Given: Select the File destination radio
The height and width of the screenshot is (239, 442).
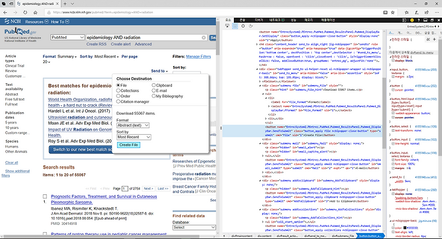Looking at the screenshot, I should tap(118, 85).
